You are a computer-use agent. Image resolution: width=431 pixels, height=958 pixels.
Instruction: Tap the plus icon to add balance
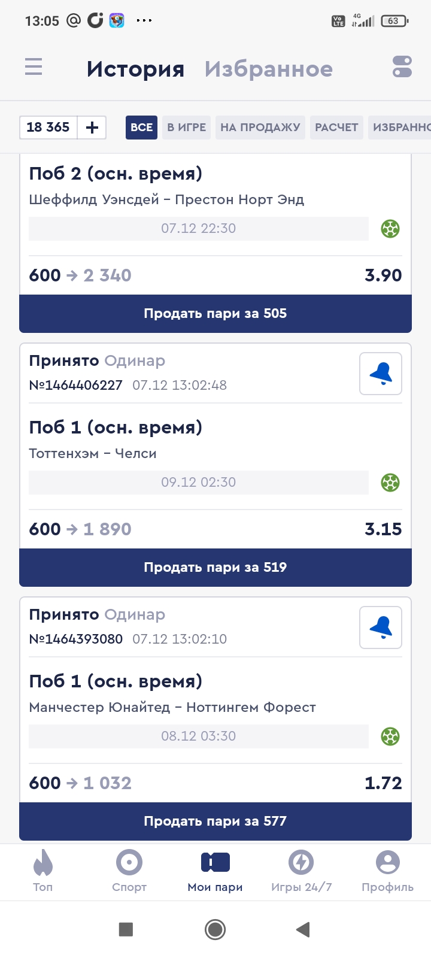(x=92, y=128)
